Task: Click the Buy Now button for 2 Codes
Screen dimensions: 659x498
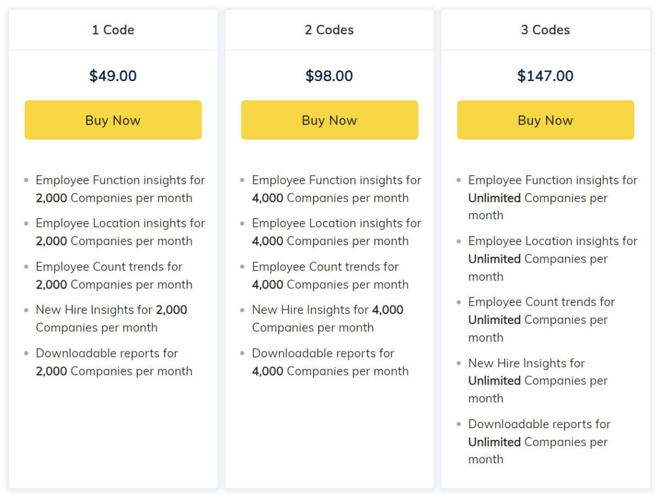Action: point(329,120)
